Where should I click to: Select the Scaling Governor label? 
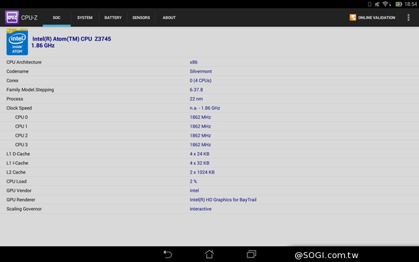[x=24, y=209]
